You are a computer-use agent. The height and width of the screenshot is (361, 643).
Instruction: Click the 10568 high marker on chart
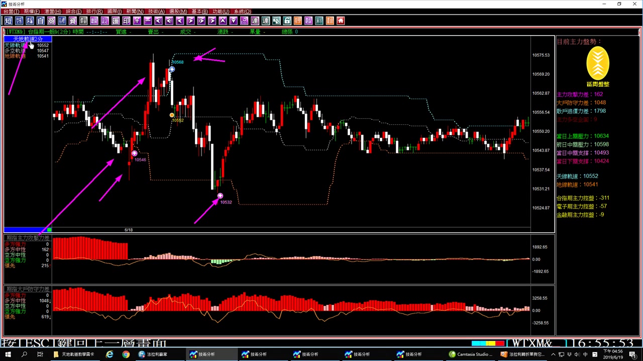tap(177, 62)
